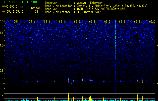Image resolution: width=158 pixels, height=101 pixels.
Task: Click the A504HB(yagi 4el) antenna text
Action: (x=89, y=12)
